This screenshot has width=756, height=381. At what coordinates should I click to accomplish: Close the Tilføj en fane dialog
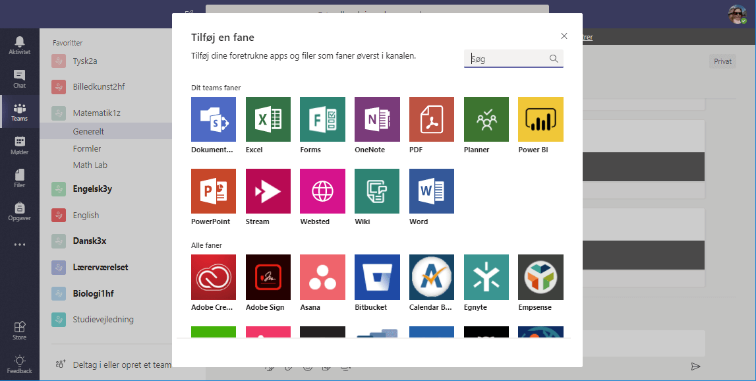pyautogui.click(x=564, y=36)
